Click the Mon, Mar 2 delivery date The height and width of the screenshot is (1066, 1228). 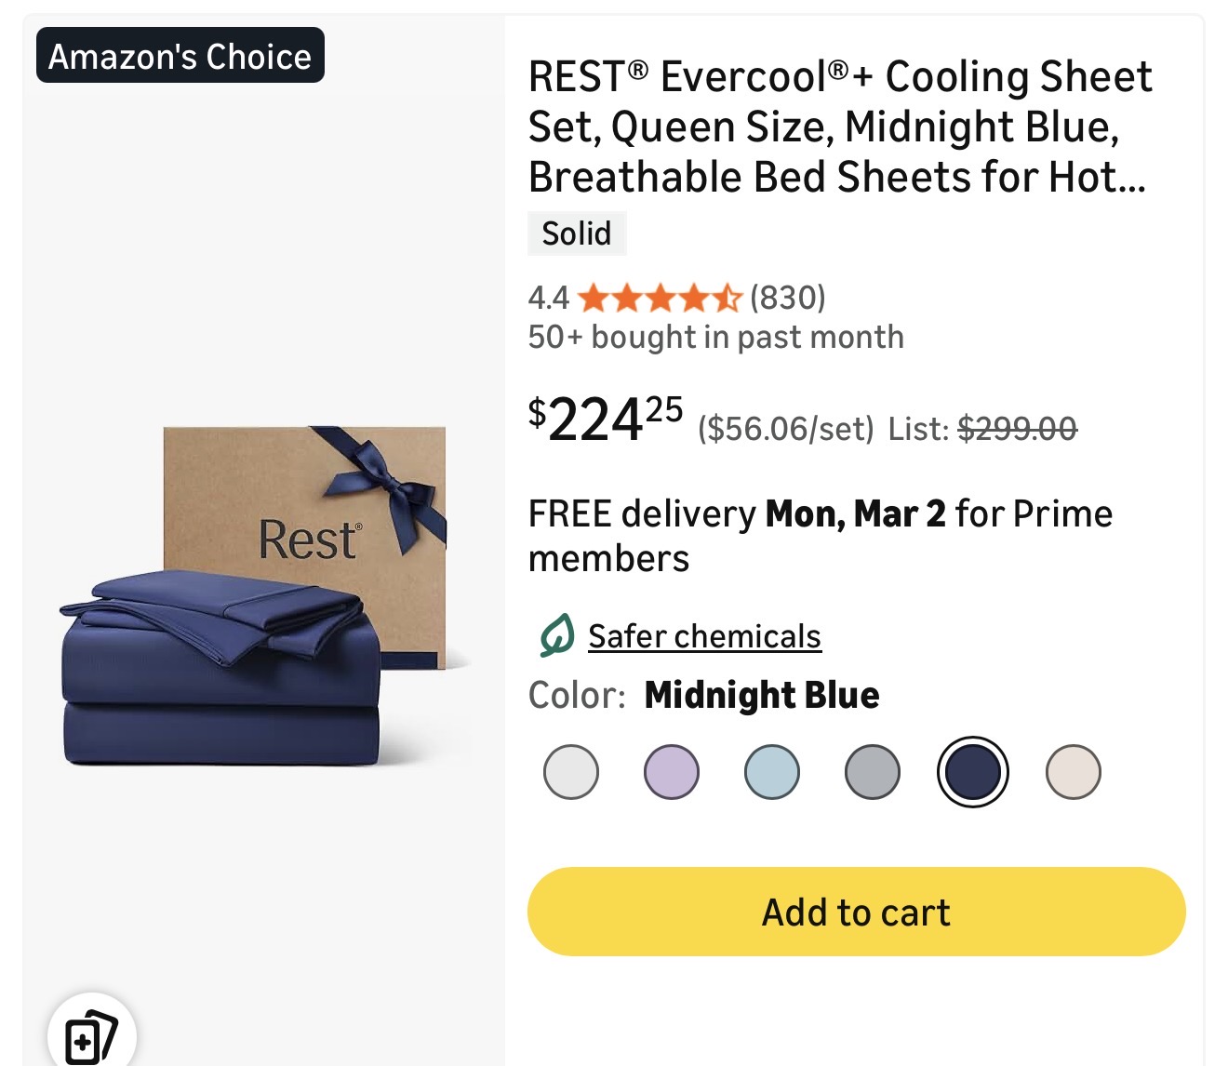coord(855,513)
